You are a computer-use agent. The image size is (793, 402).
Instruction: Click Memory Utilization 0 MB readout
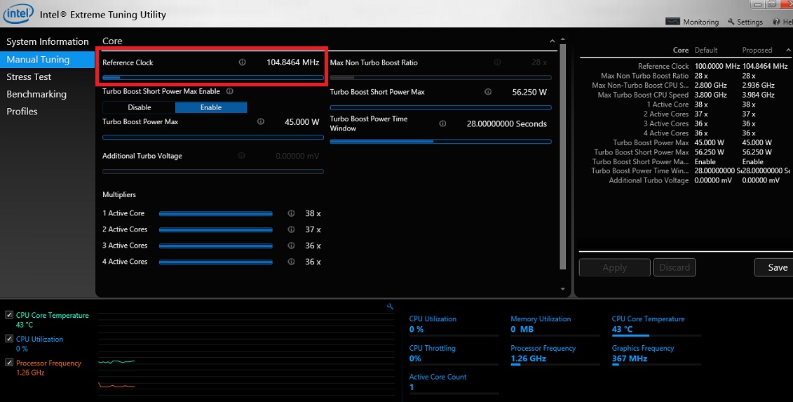(555, 325)
